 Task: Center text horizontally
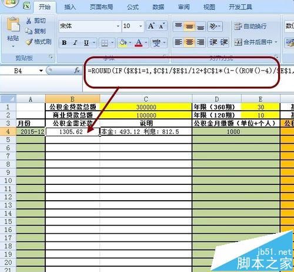(189, 42)
